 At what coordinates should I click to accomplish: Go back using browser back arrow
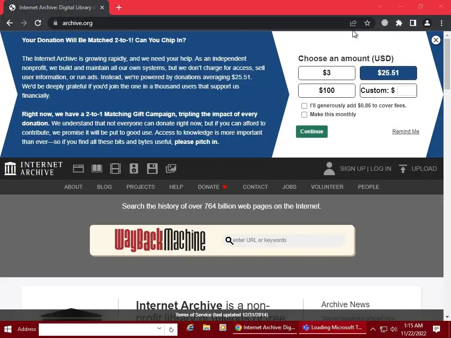point(10,23)
